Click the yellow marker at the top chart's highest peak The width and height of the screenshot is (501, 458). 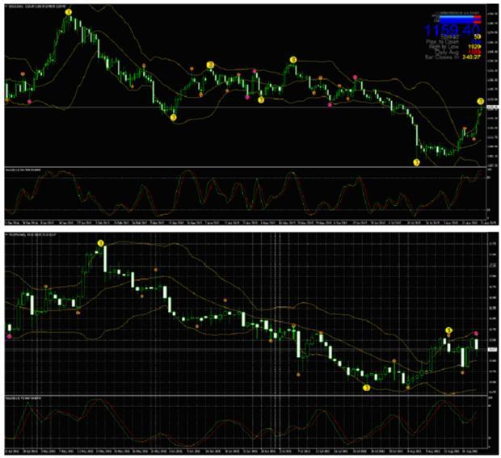[69, 12]
